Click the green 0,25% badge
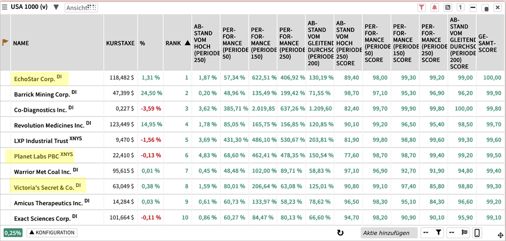The height and width of the screenshot is (241, 506). coord(13,233)
